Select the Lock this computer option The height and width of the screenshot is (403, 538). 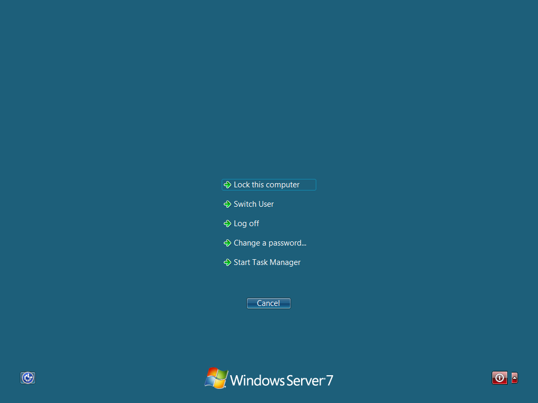269,185
